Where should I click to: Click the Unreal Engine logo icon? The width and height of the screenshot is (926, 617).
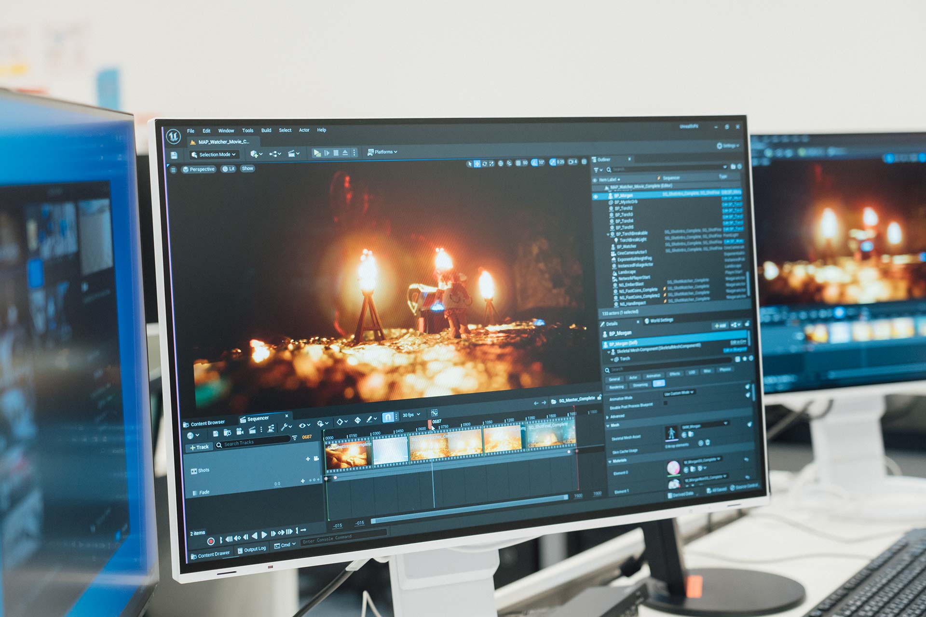coord(174,136)
